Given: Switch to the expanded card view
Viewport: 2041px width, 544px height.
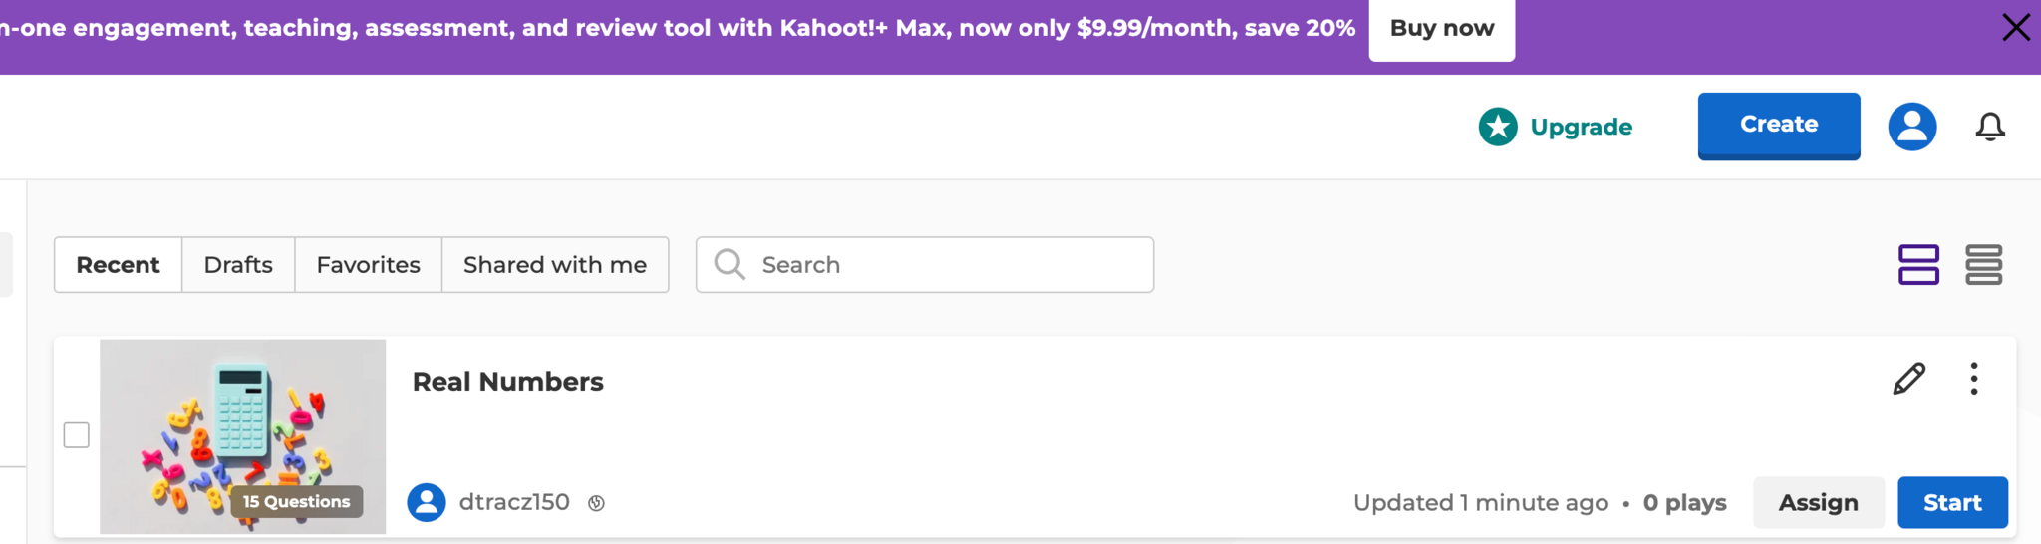Looking at the screenshot, I should [1918, 265].
